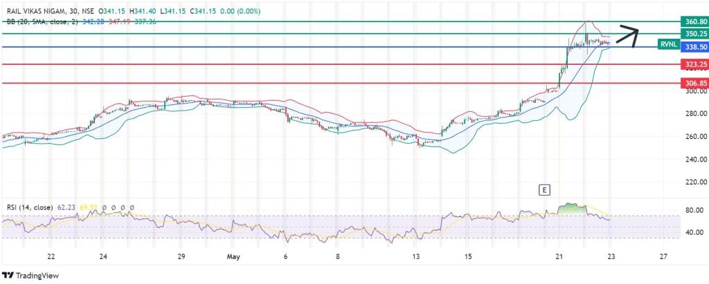Click date label 15 on time axis

(x=468, y=257)
